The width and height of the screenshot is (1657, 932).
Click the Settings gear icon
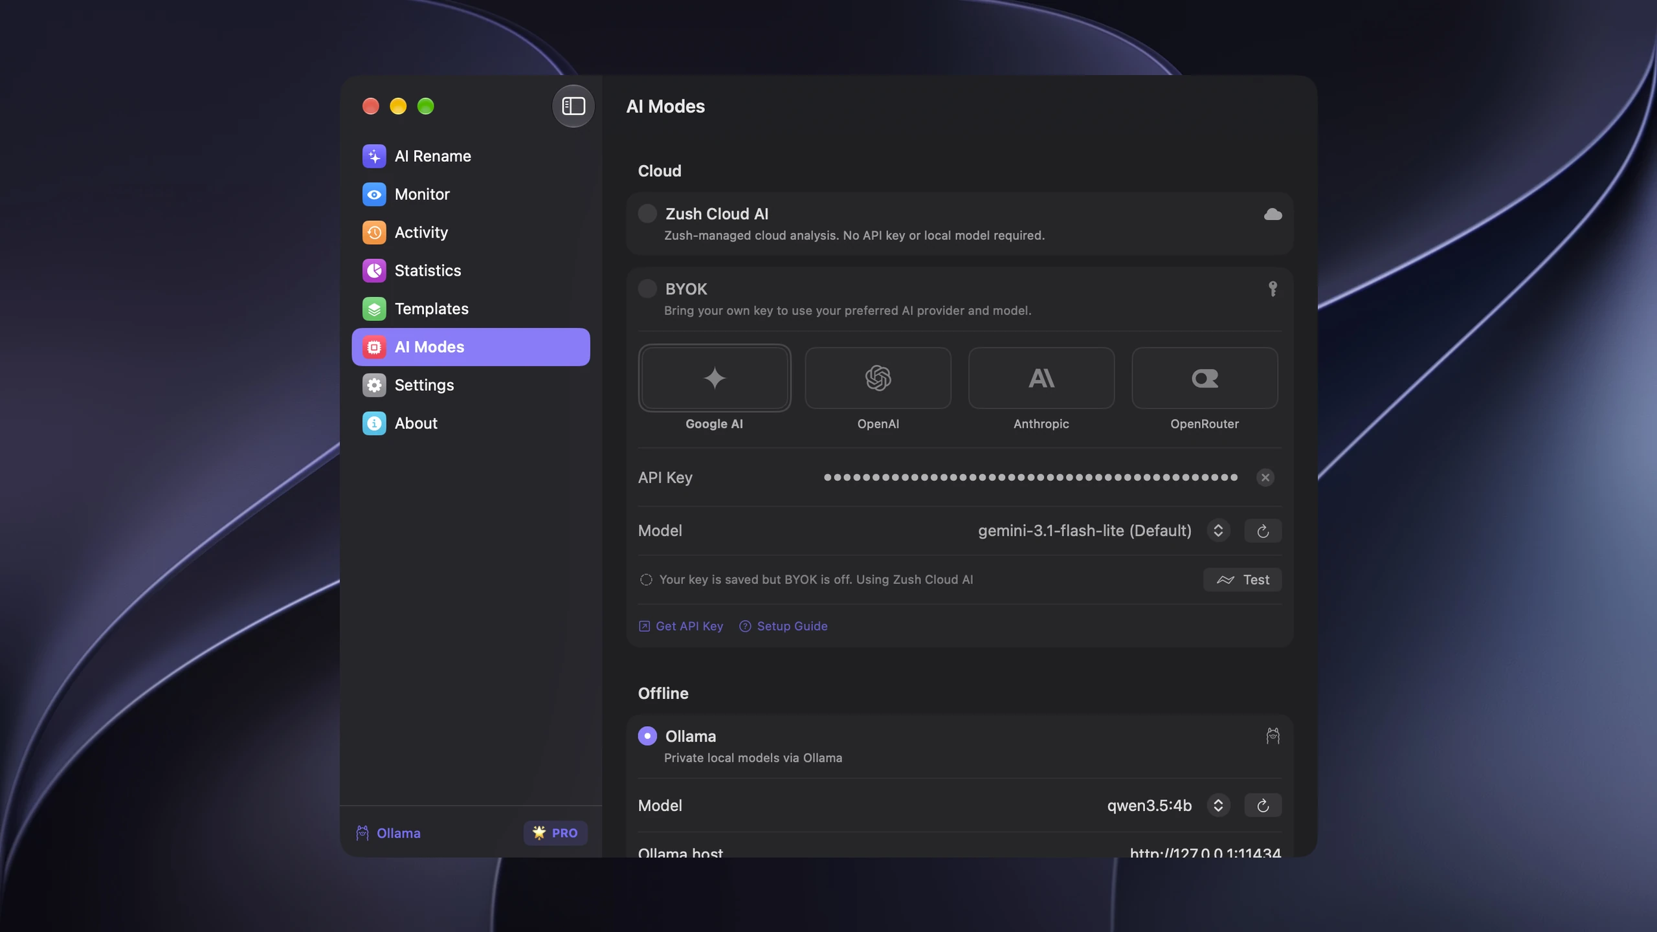pos(374,385)
